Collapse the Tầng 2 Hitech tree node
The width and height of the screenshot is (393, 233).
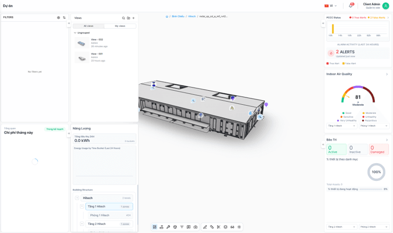coord(82,224)
